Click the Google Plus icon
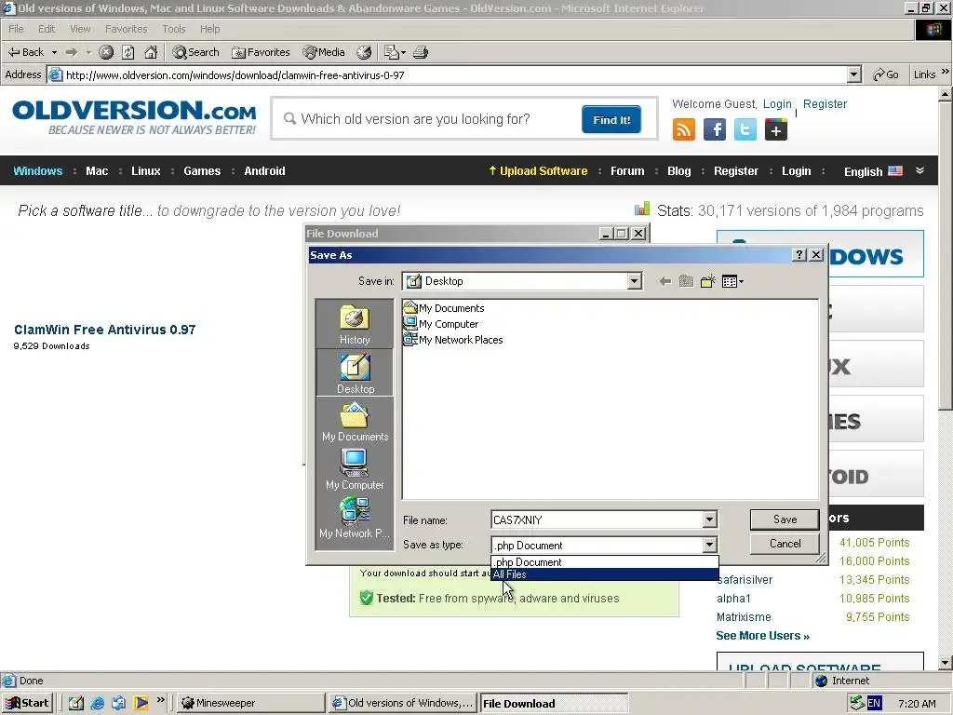The image size is (953, 715). coord(776,129)
